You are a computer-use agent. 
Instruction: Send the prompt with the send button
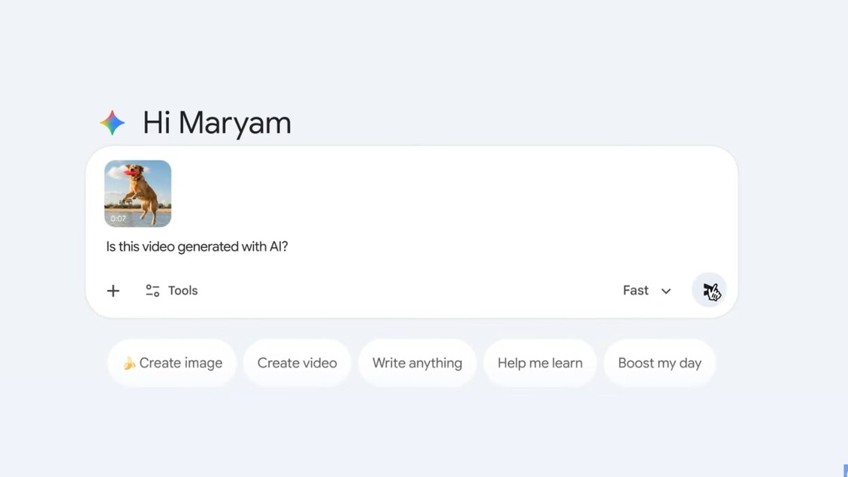coord(709,291)
